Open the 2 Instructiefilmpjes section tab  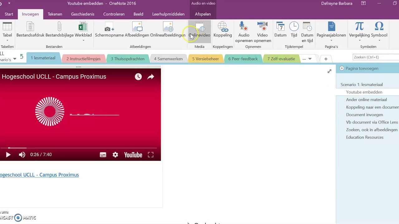click(x=84, y=59)
